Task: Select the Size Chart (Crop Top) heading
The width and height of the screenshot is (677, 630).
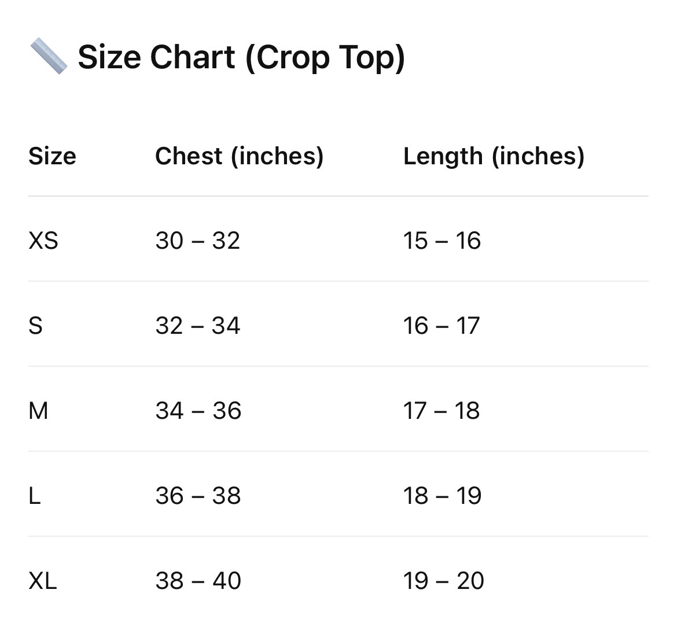Action: (x=241, y=57)
